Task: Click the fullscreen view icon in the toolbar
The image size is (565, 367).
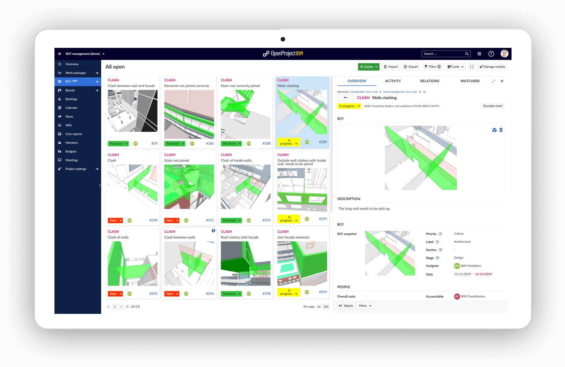Action: pyautogui.click(x=471, y=67)
